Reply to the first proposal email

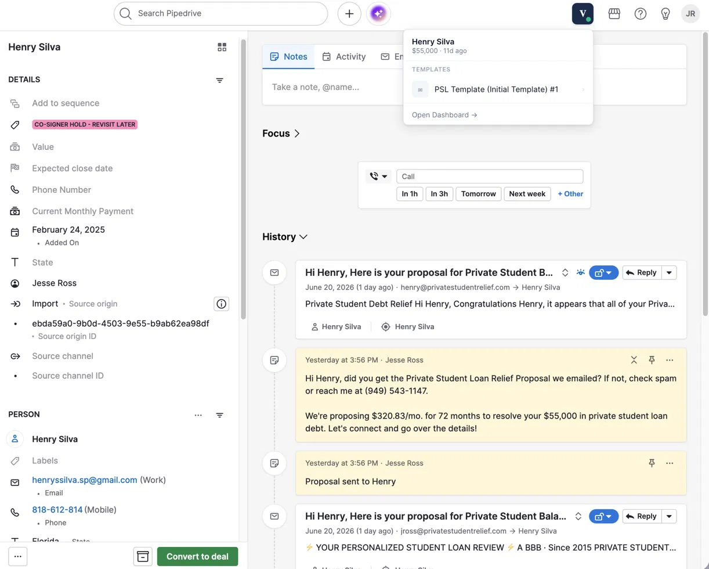pos(642,272)
